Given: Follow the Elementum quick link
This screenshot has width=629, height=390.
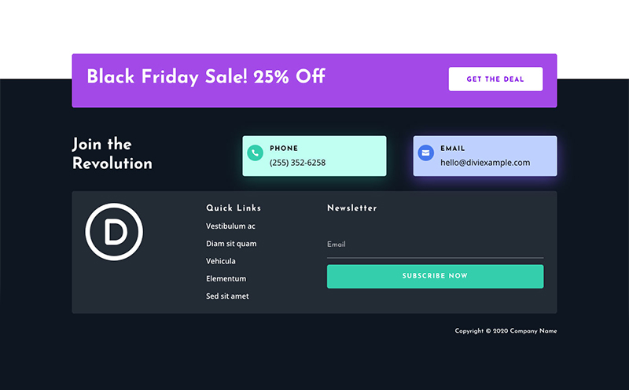Looking at the screenshot, I should point(226,278).
